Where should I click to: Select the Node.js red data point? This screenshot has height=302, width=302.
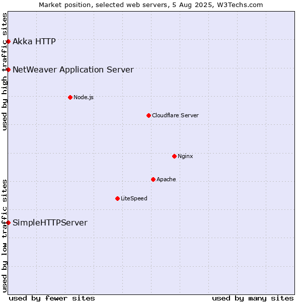(x=70, y=98)
